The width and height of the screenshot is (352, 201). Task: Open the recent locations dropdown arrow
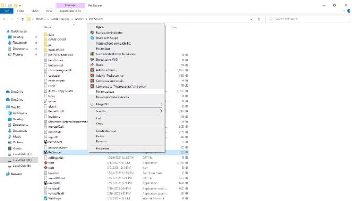(x=18, y=19)
